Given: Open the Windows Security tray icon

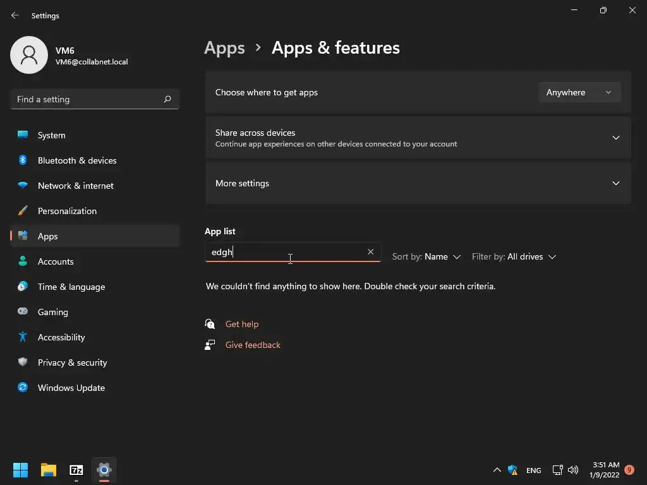Looking at the screenshot, I should pos(512,470).
